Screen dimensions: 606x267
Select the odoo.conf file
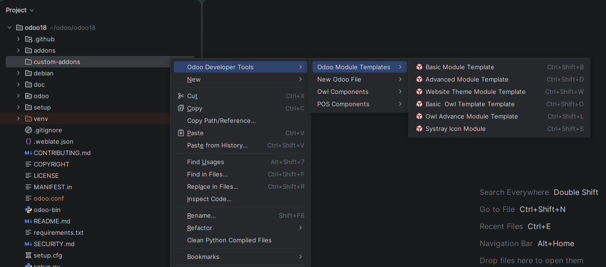49,198
